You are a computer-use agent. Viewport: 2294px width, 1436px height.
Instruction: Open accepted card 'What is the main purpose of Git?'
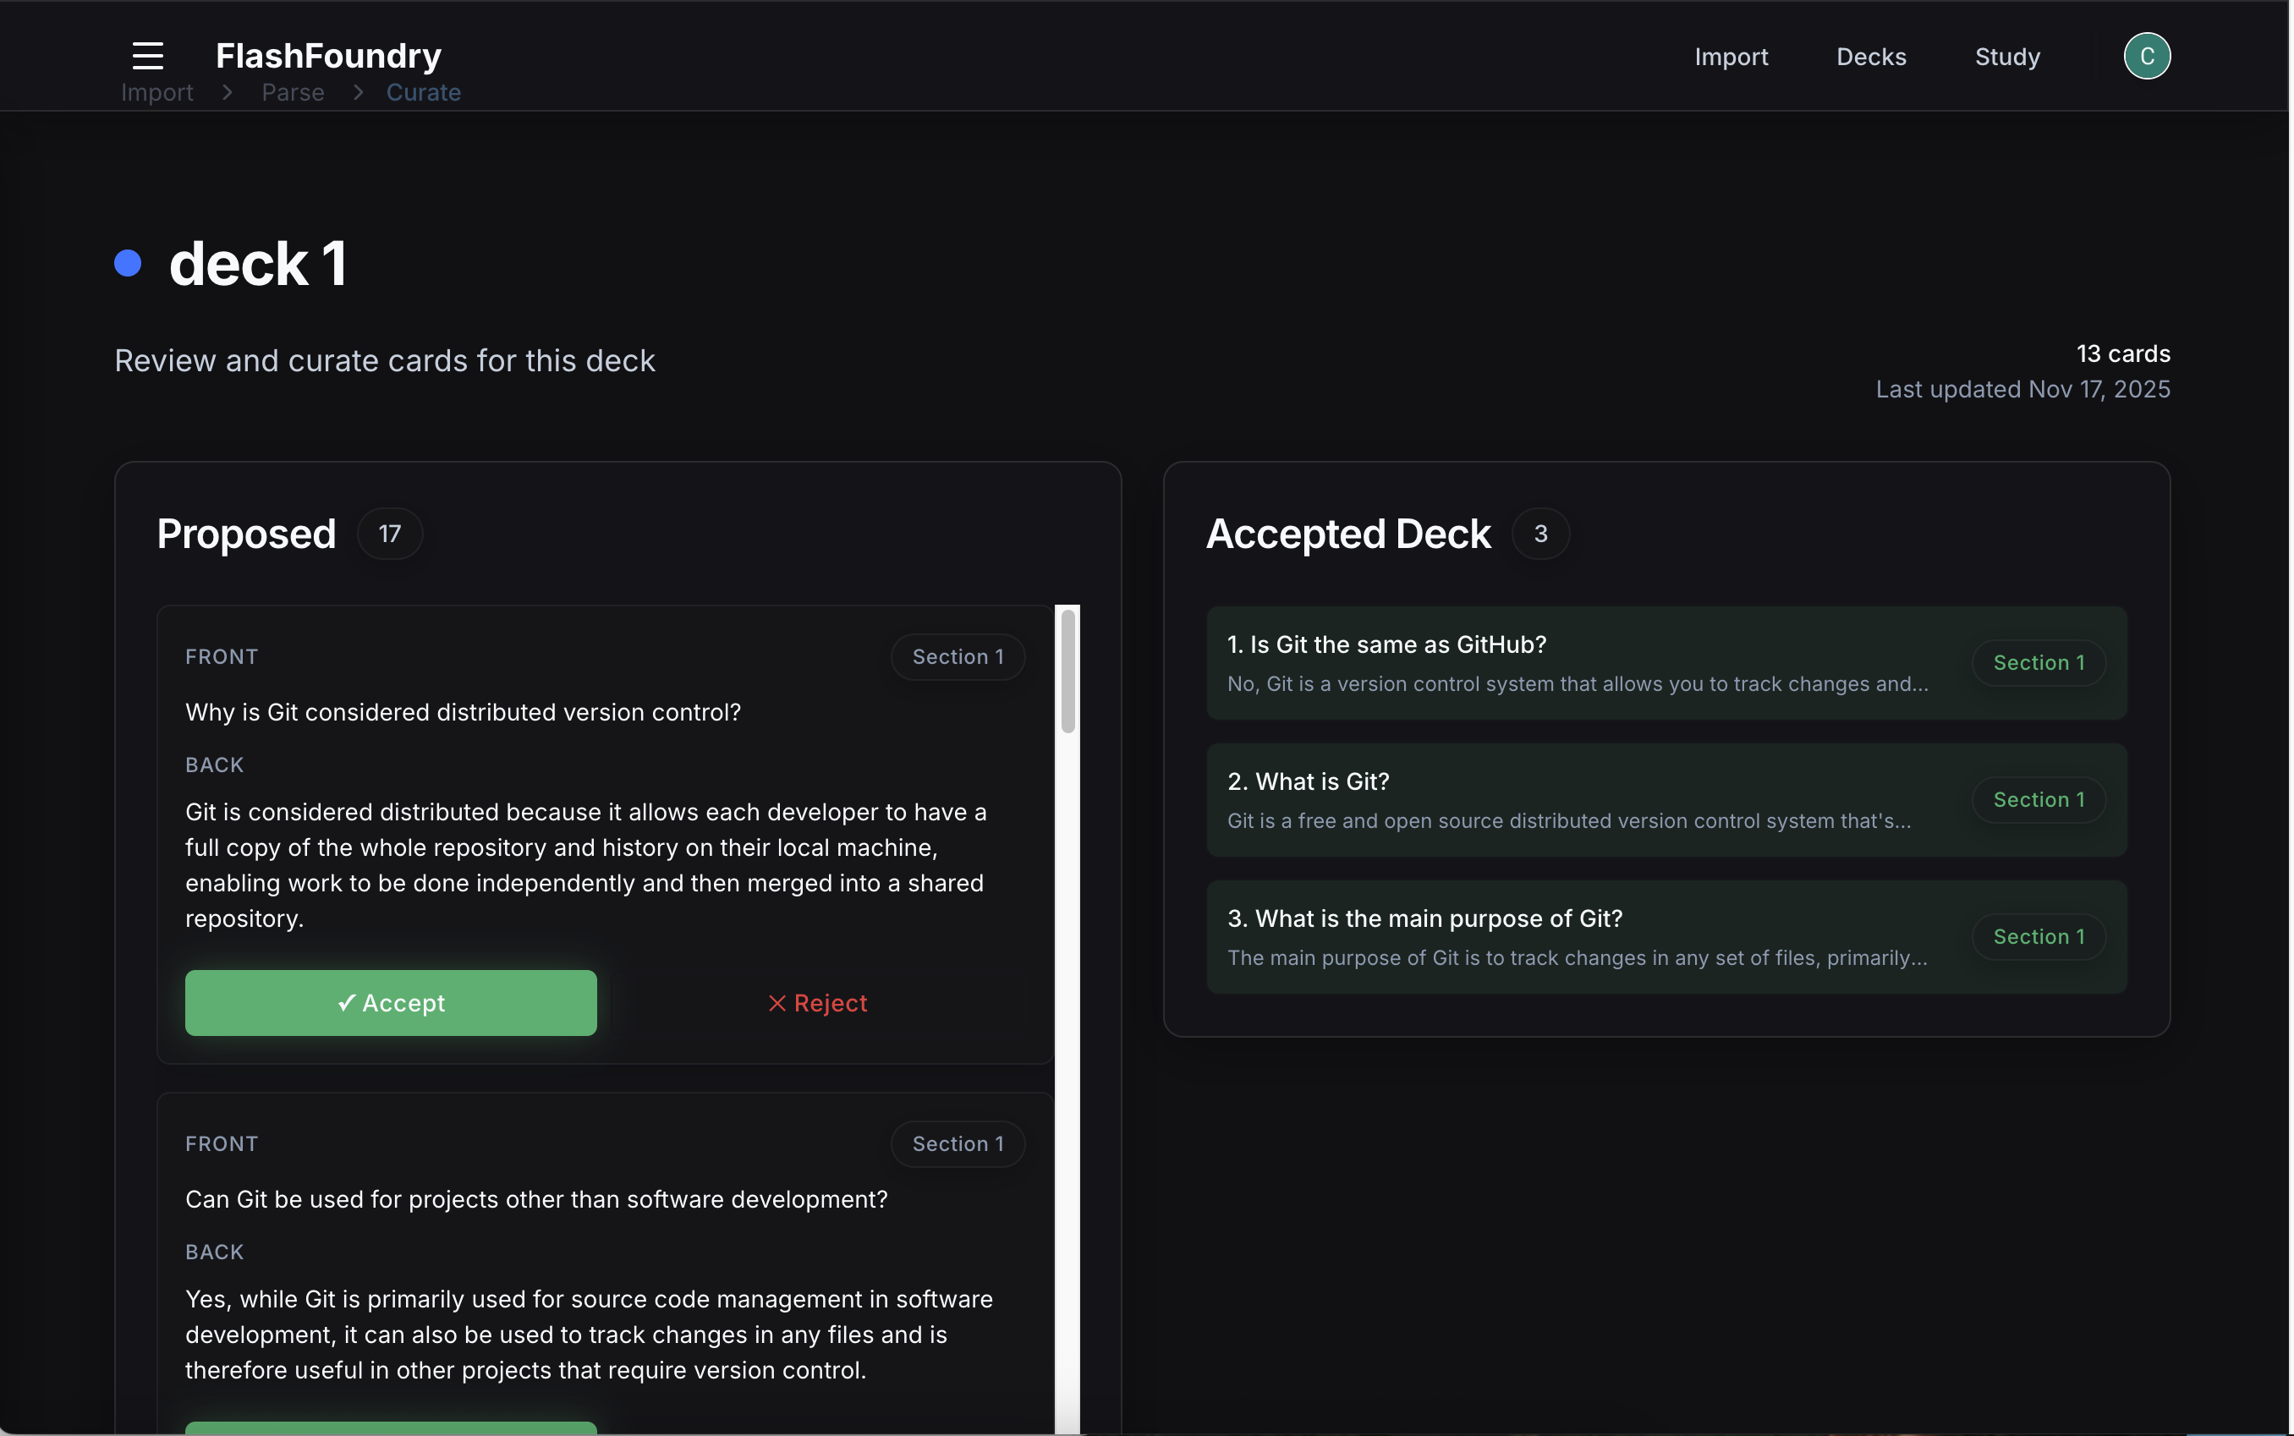click(1577, 936)
